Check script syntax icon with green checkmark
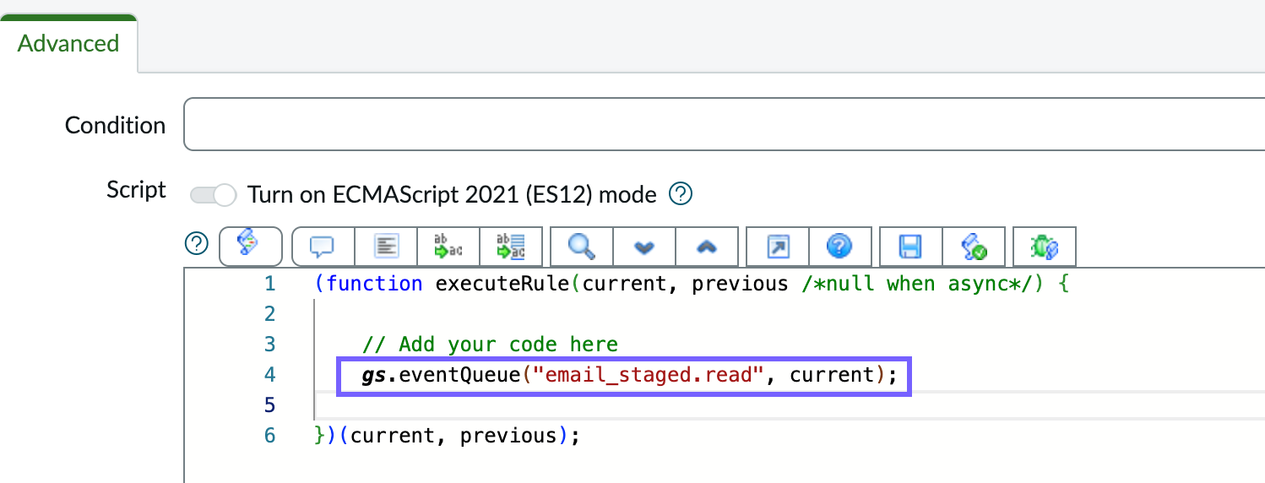The width and height of the screenshot is (1265, 483). 974,247
